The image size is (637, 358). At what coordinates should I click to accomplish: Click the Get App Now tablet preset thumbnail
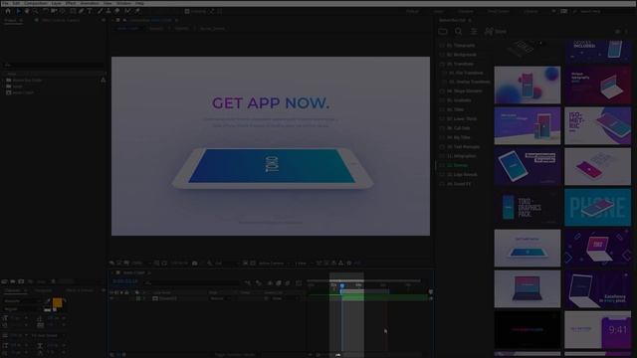pyautogui.click(x=528, y=248)
